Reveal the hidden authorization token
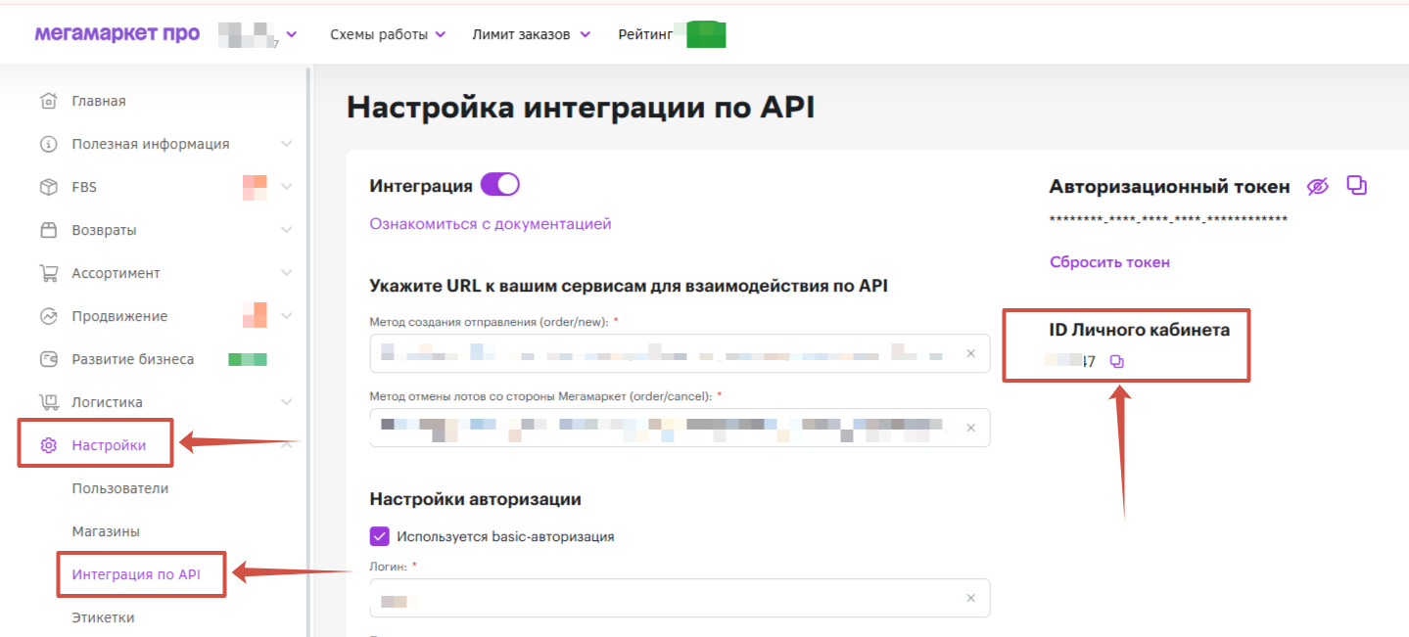This screenshot has width=1409, height=637. click(x=1318, y=186)
